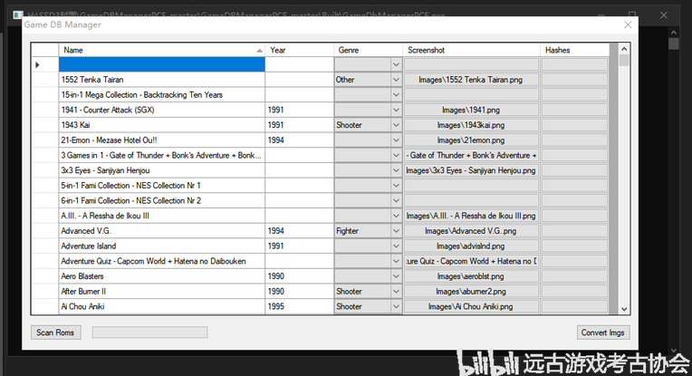Screen dimensions: 692x376
Task: Click screenshot button 'Images\Ai Chou Aniki.png'
Action: [471, 307]
